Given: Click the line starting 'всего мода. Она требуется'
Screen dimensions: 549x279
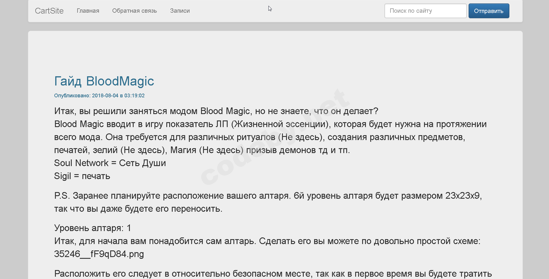Looking at the screenshot, I should click(259, 137).
